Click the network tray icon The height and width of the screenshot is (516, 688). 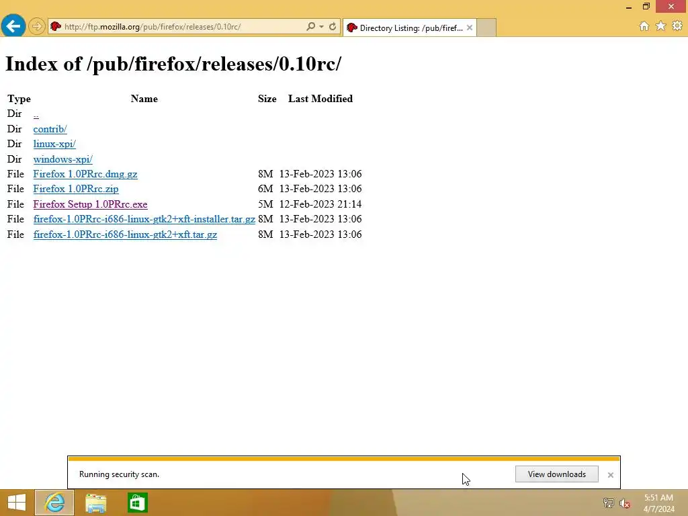click(608, 503)
